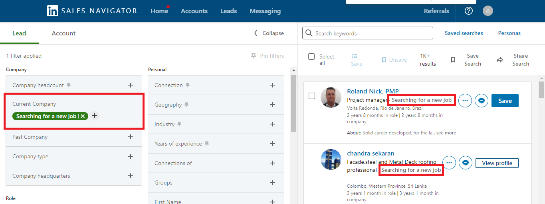Click pin icon next to Industry

(179, 124)
